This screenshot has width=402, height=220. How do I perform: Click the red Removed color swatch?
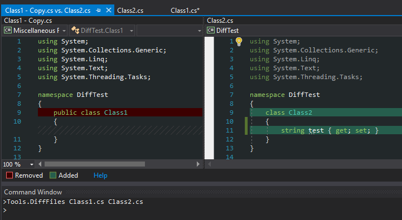coord(9,175)
